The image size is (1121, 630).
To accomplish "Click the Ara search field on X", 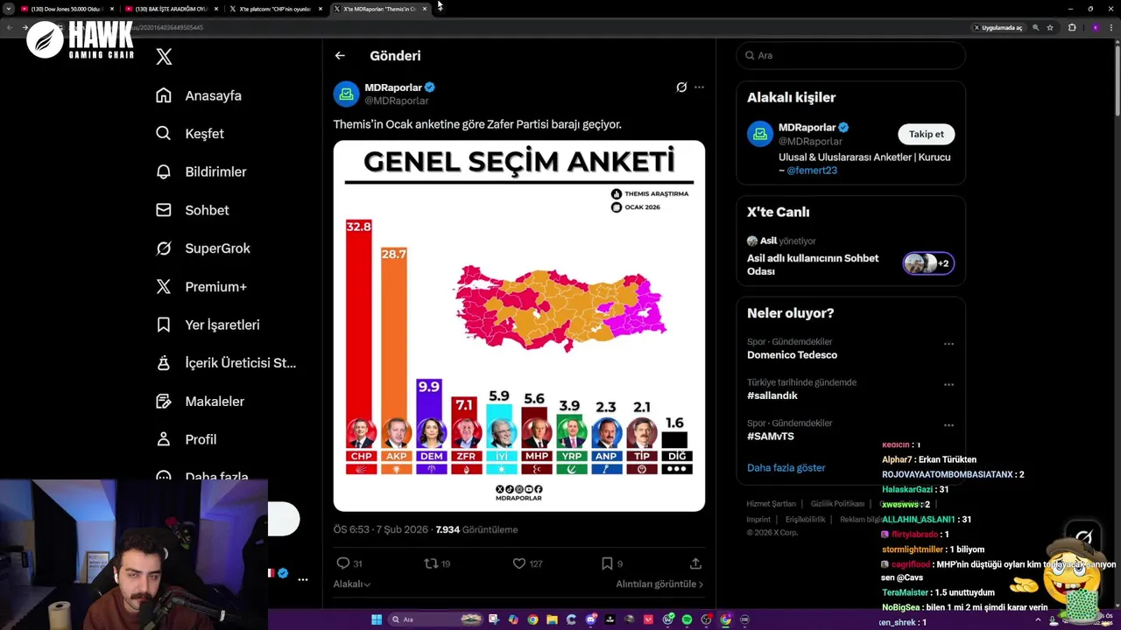I will (x=850, y=55).
